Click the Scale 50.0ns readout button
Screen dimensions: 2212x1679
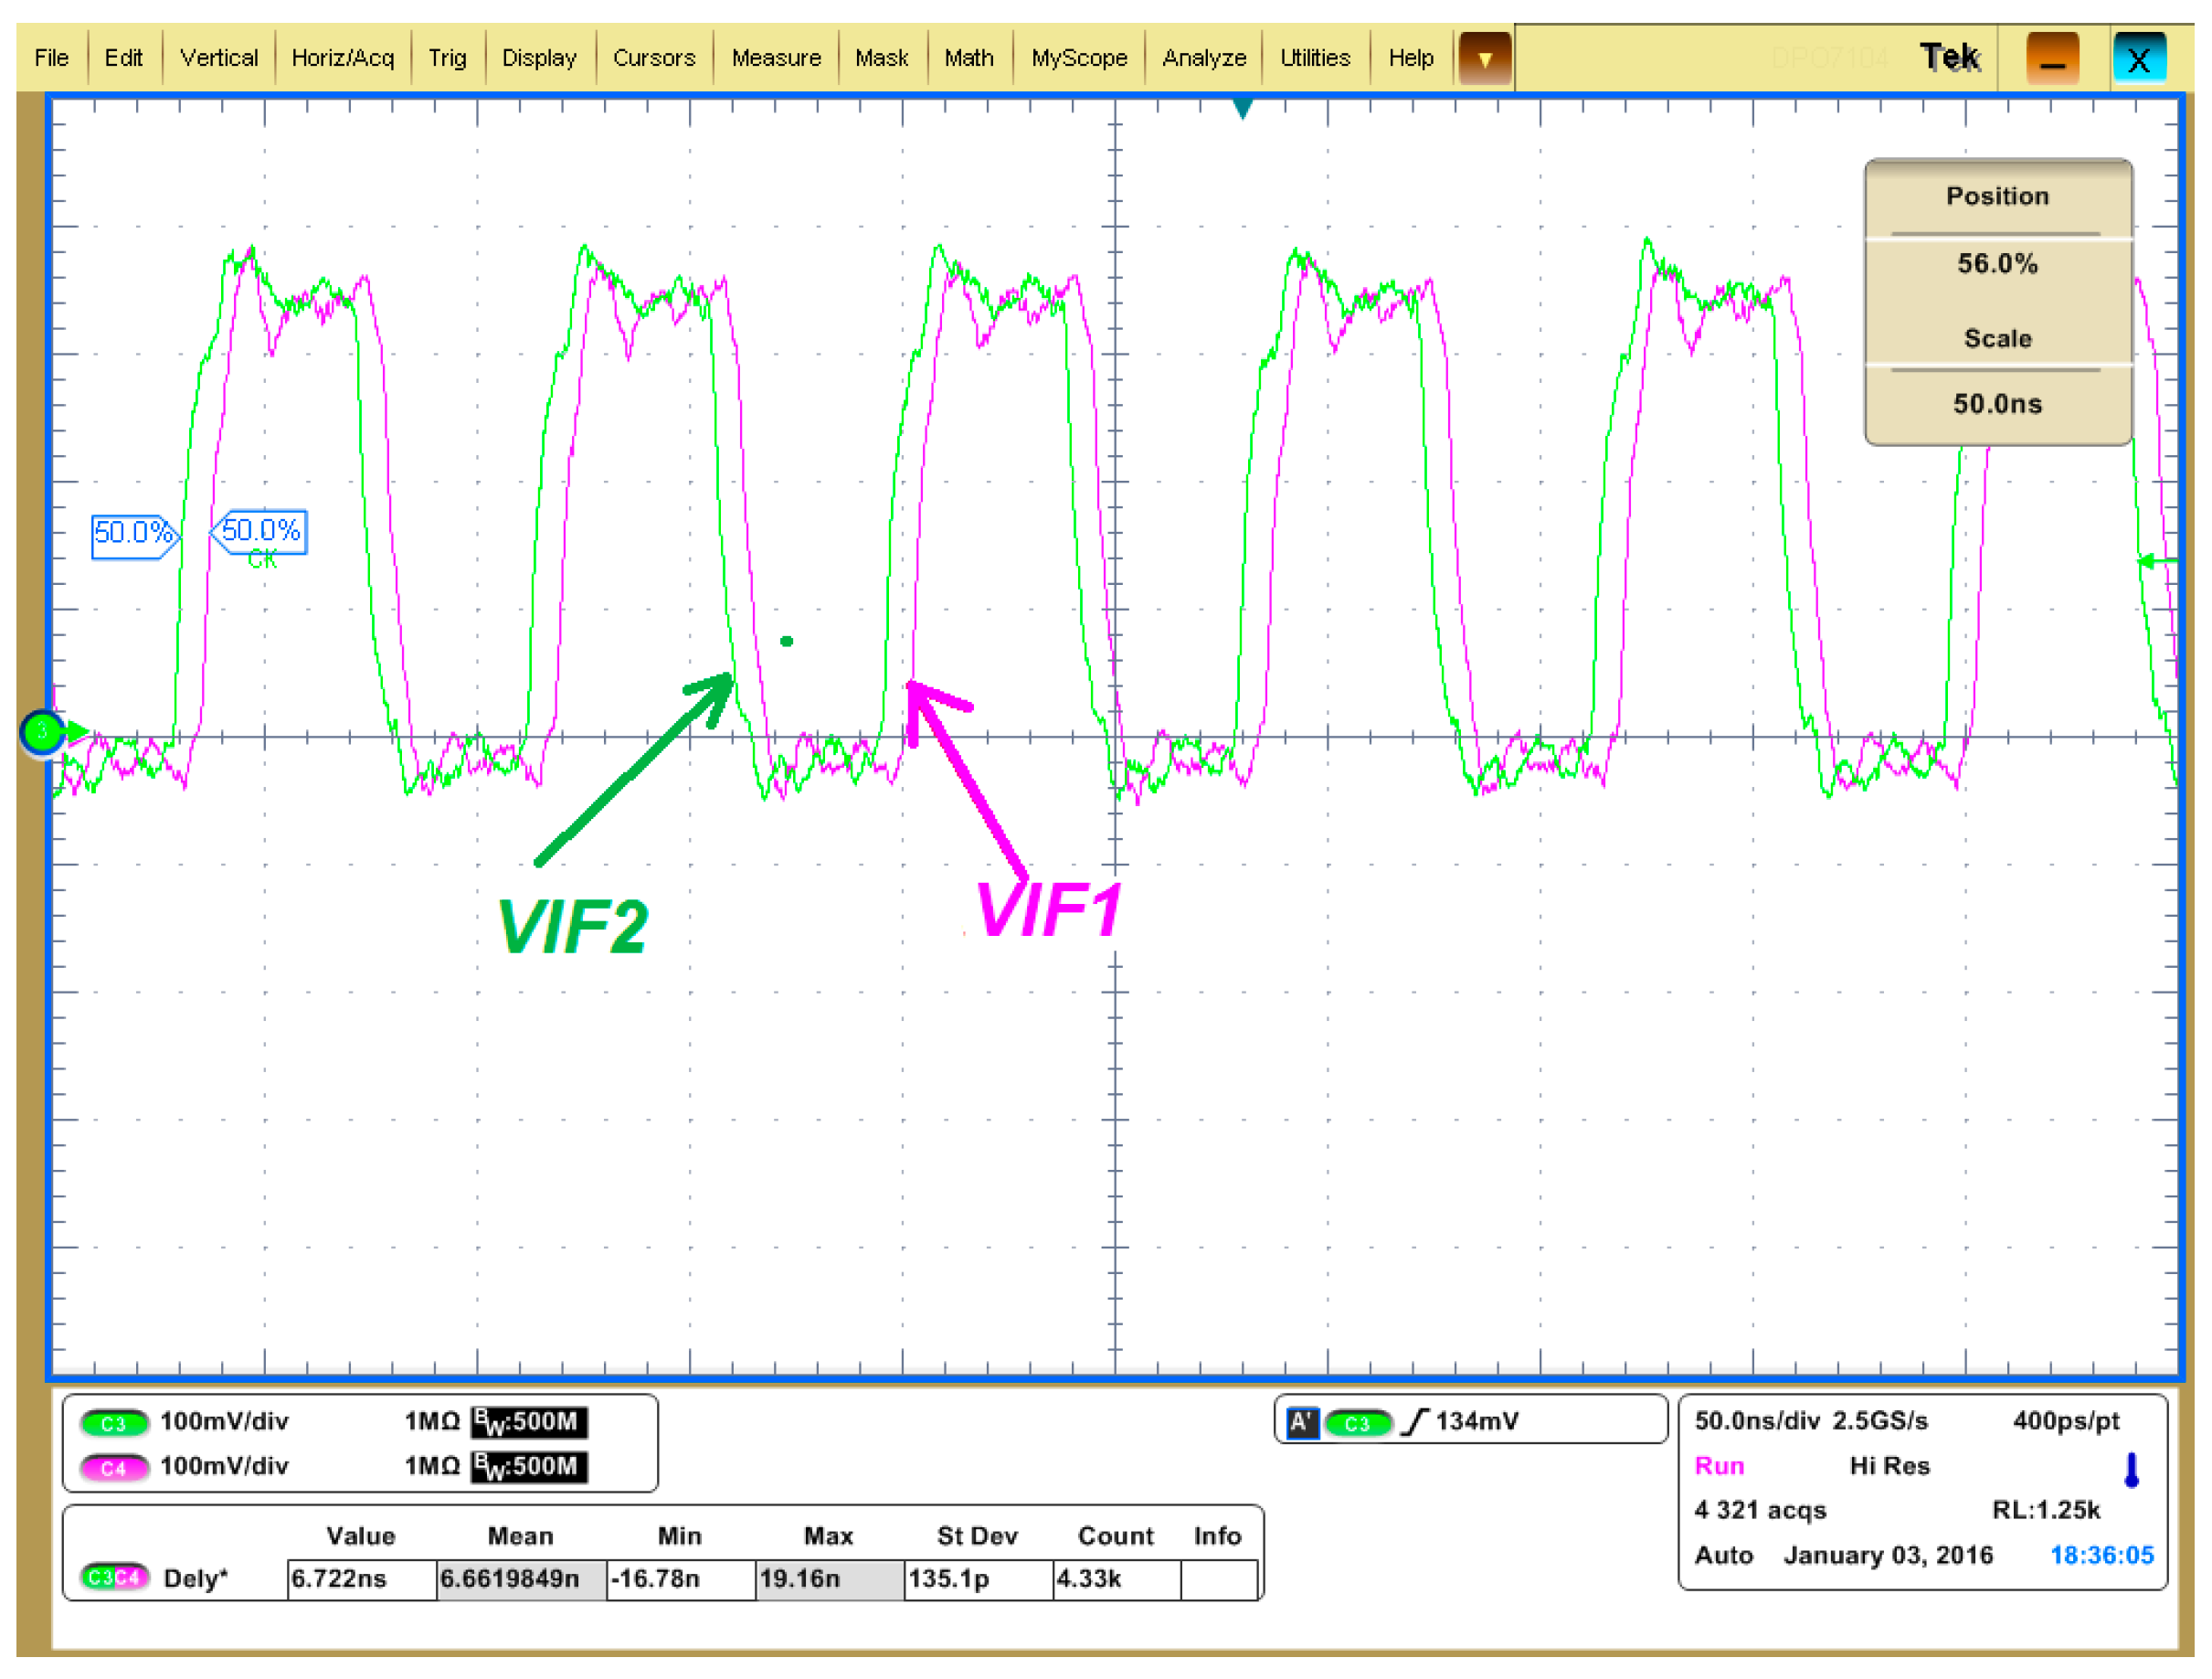pyautogui.click(x=1997, y=404)
